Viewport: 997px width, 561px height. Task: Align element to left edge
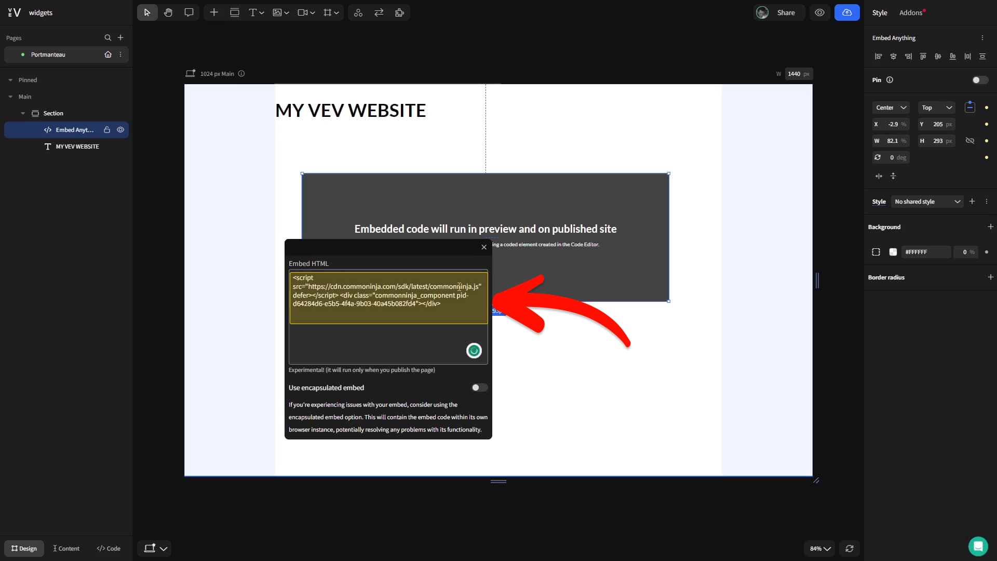pos(878,56)
